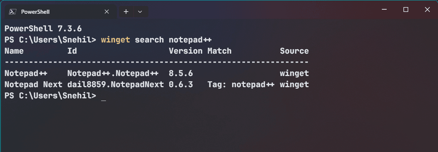Click the PowerShell icon in the tab
Viewport: 438px width, 152px height.
point(12,12)
